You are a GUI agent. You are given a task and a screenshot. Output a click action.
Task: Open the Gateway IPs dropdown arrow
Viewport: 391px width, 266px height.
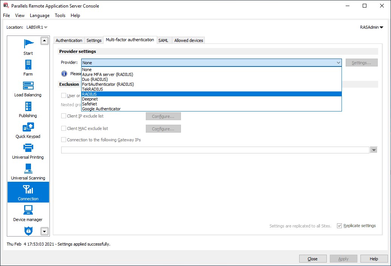click(374, 150)
